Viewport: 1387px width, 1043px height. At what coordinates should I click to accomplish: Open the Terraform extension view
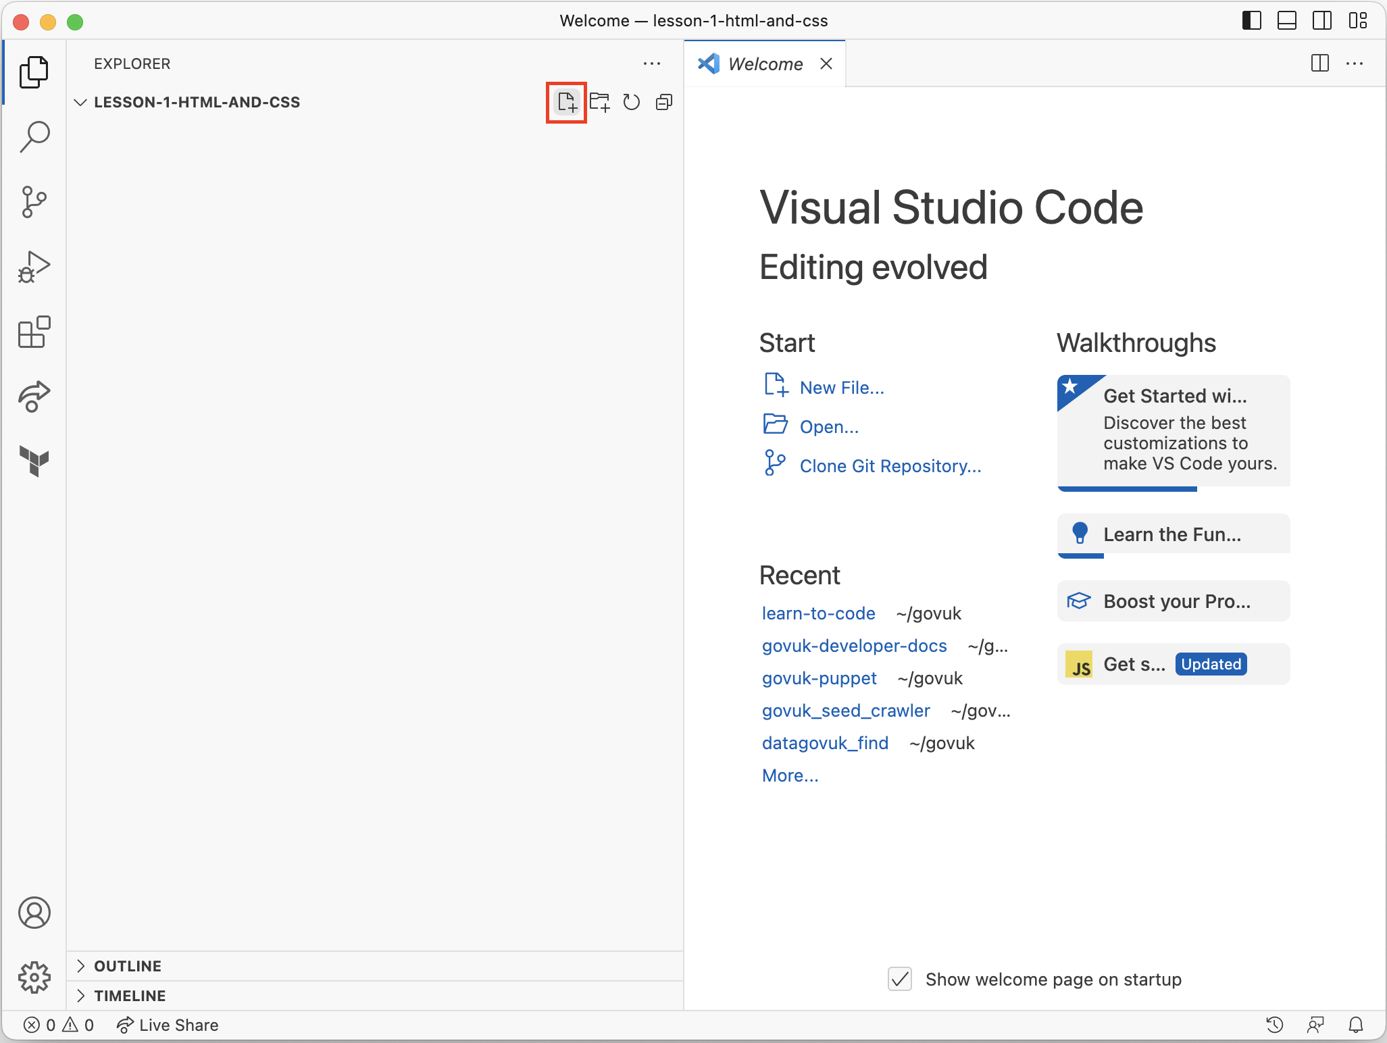[34, 461]
